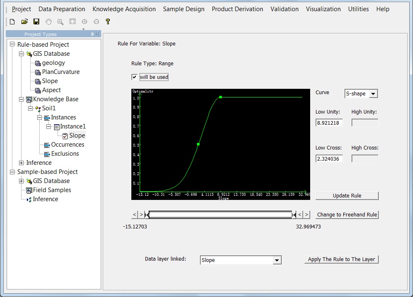413x297 pixels.
Task: Open the Project menu
Action: click(21, 9)
